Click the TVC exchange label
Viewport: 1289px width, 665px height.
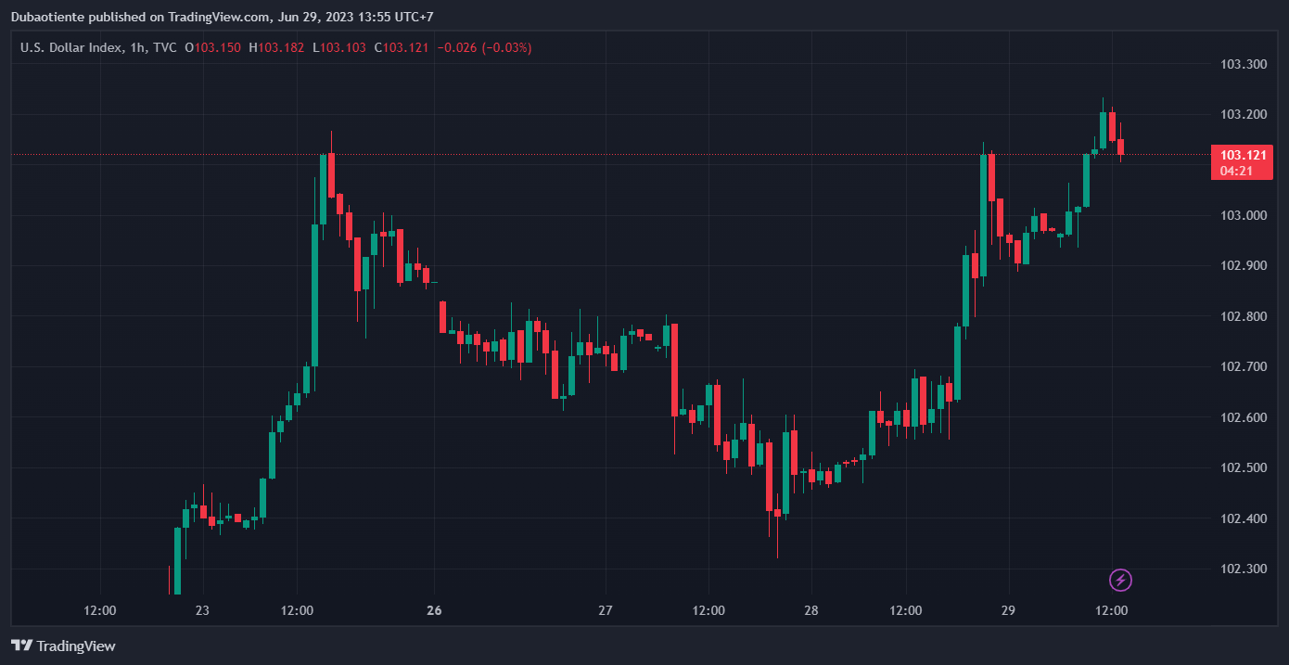165,47
